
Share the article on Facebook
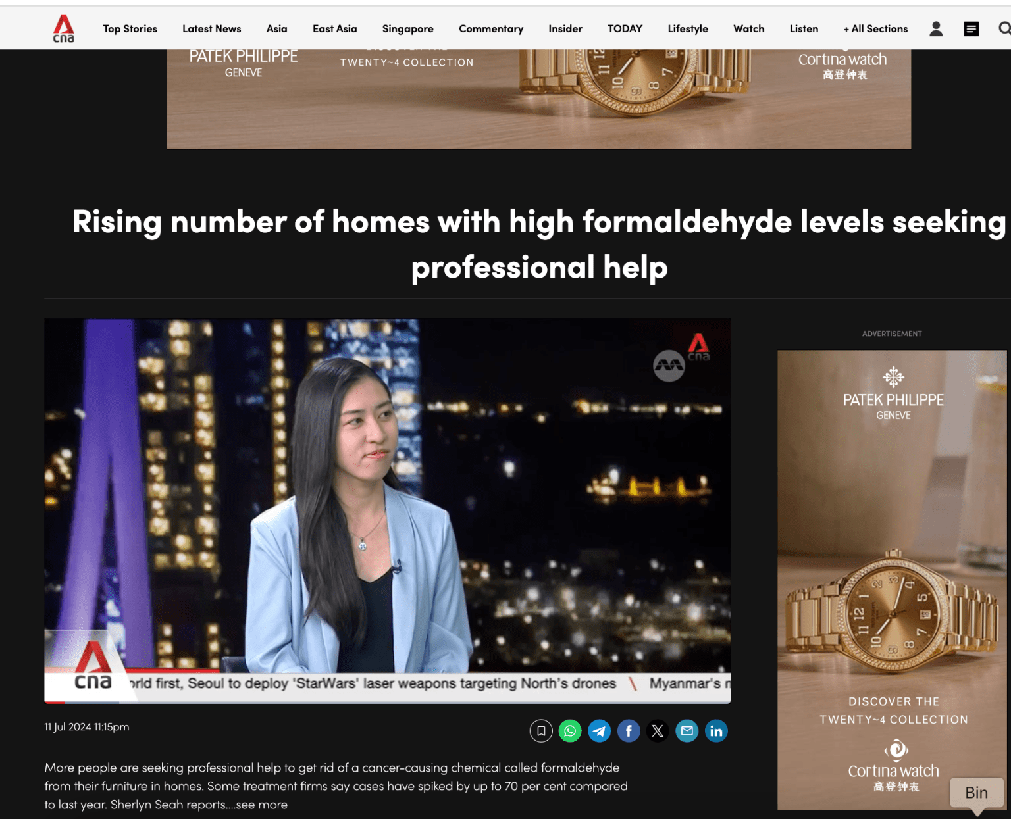click(629, 731)
